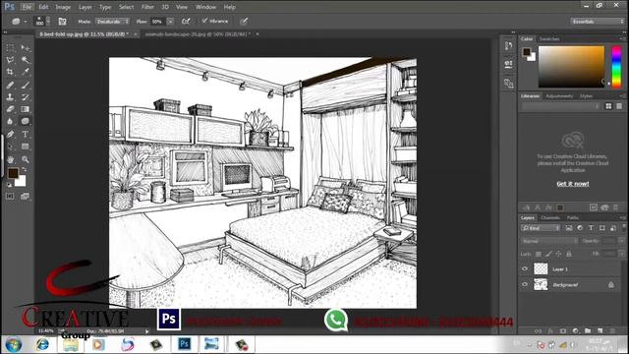Screen dimensions: 629x354
Task: Toggle lock position
Action: tap(558, 254)
